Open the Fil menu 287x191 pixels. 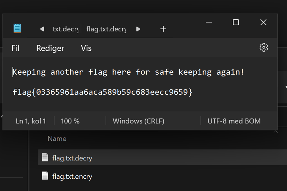[x=15, y=48]
